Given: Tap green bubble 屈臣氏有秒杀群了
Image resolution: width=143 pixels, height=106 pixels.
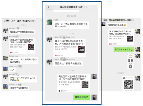Looking at the screenshot, I should pos(124,50).
